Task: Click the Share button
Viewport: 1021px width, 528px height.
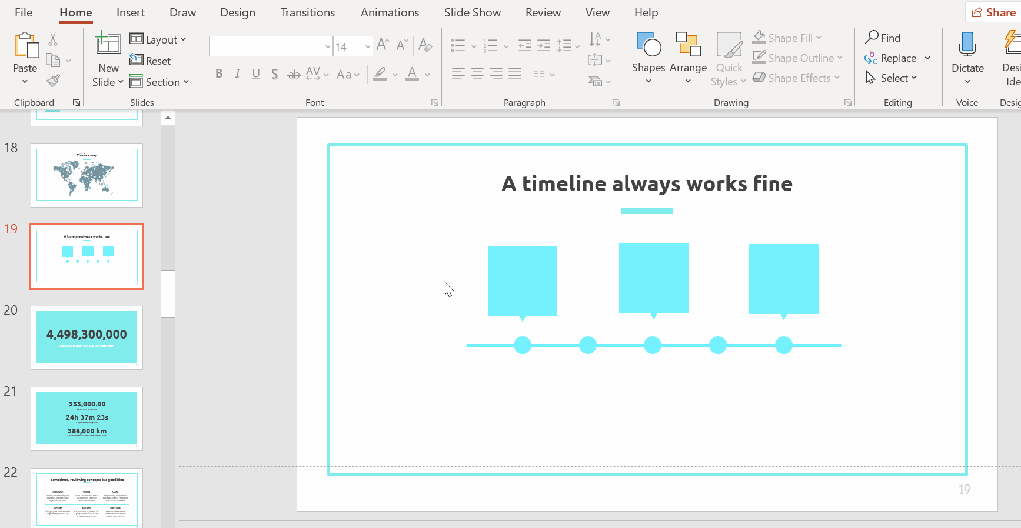Action: pyautogui.click(x=993, y=12)
